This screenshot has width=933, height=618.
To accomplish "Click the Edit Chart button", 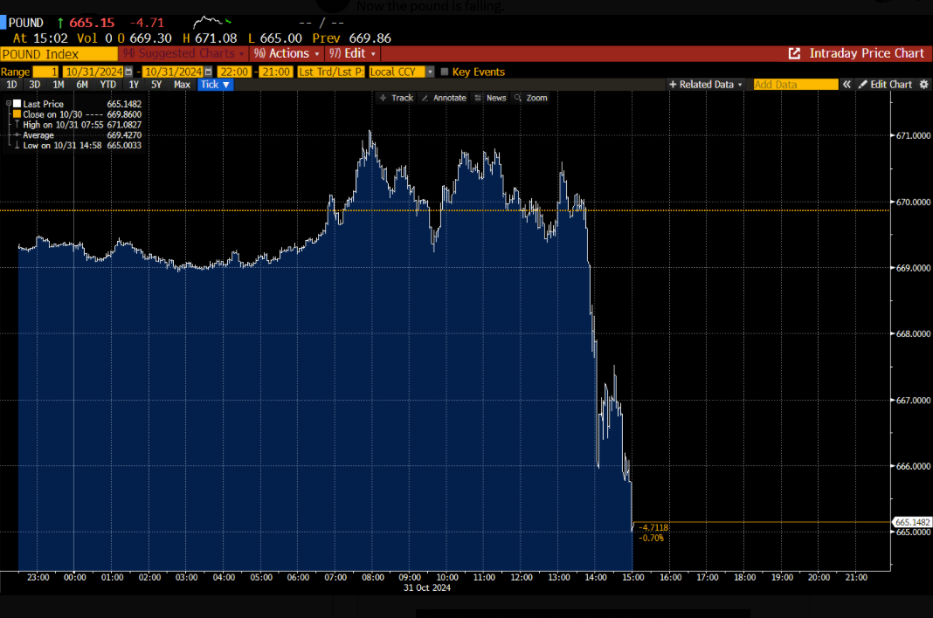I will pos(885,85).
